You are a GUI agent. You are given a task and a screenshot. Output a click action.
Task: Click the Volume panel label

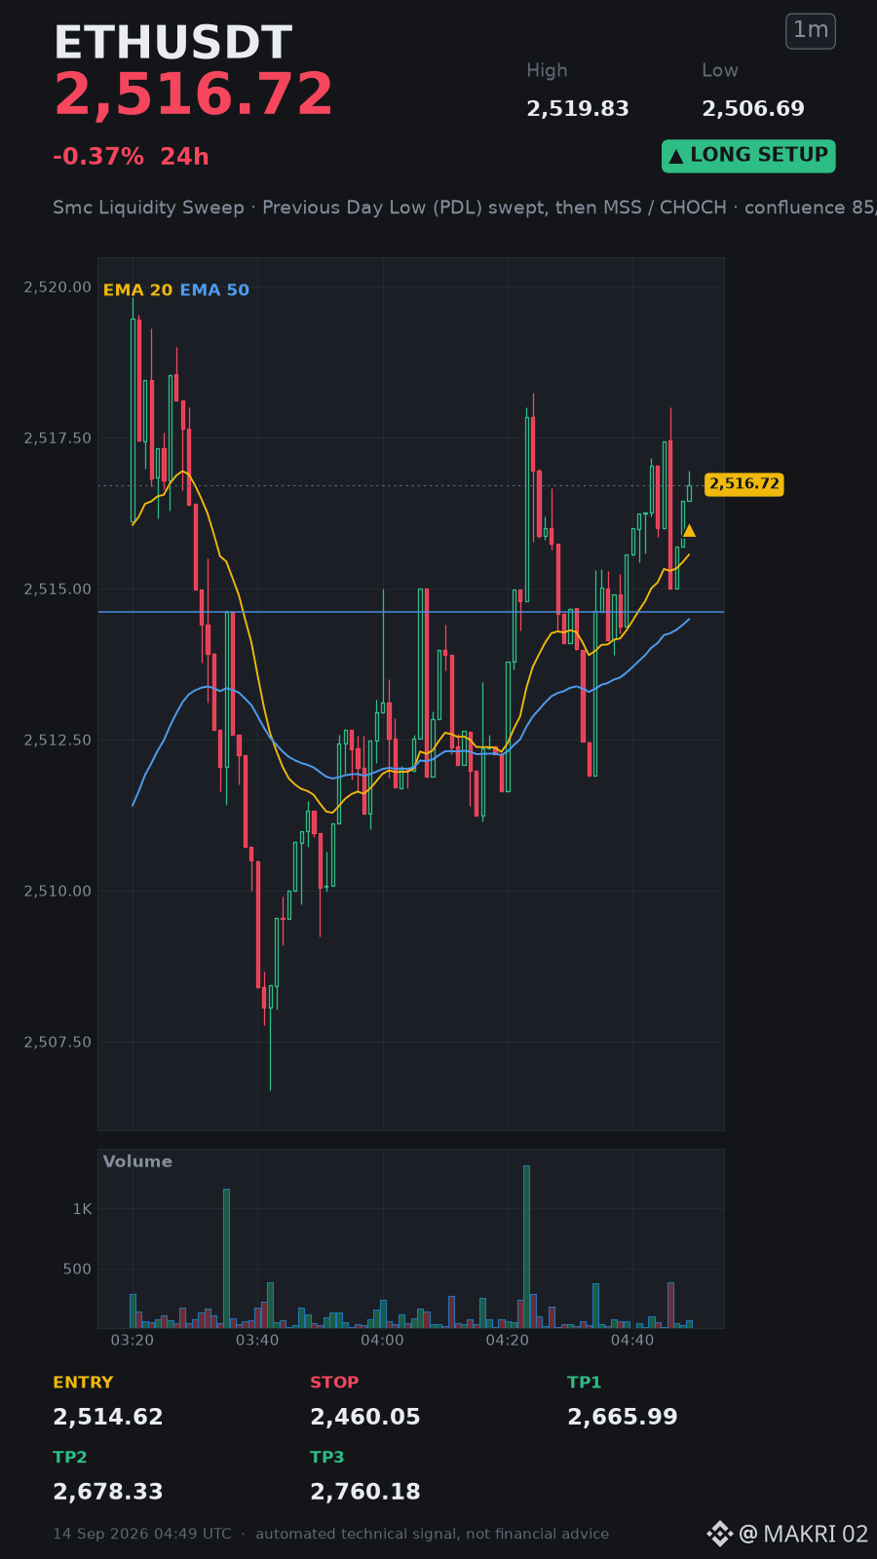coord(137,1161)
